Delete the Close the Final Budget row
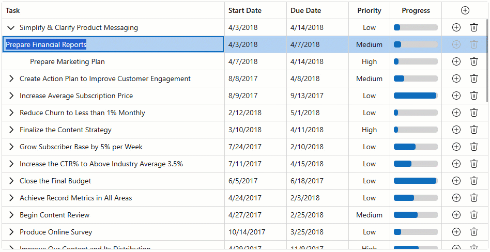Viewport: 490px width, 252px height. click(x=474, y=181)
